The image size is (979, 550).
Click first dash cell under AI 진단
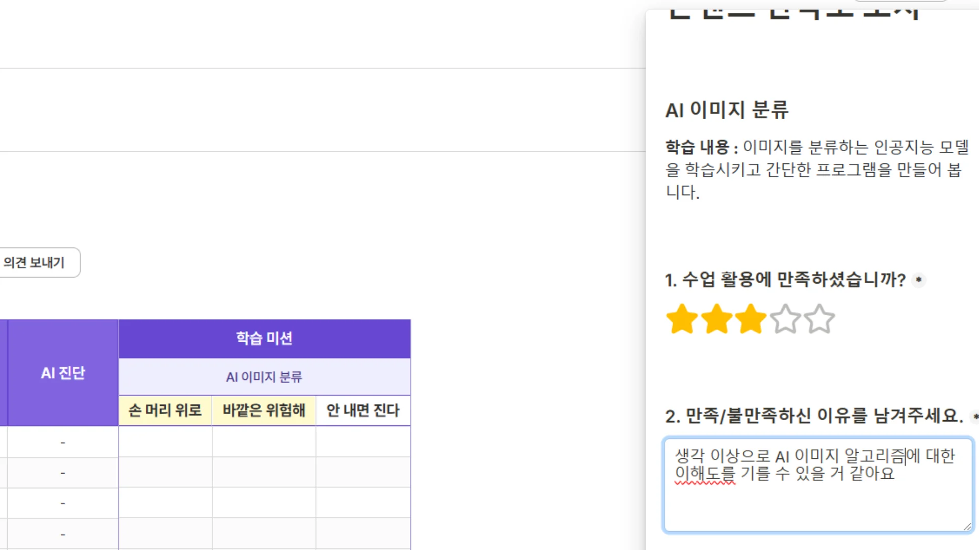pyautogui.click(x=63, y=443)
